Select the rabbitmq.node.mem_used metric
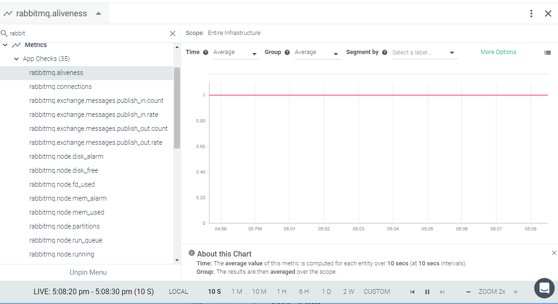The height and width of the screenshot is (304, 558). click(67, 212)
